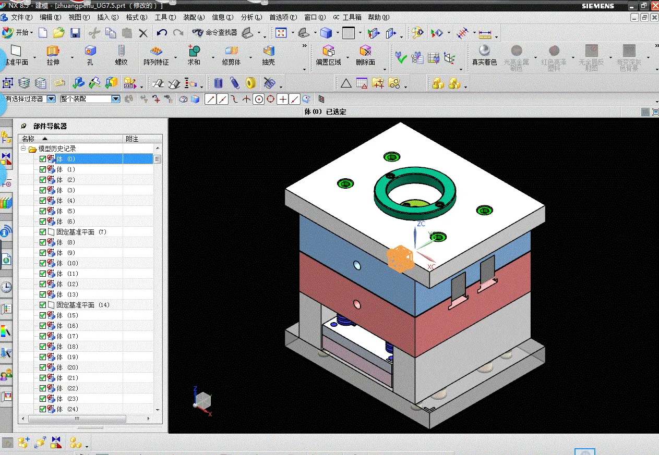Screen dimensions: 659x455
Task: Click the view triad cube in viewport corner
Action: (202, 401)
